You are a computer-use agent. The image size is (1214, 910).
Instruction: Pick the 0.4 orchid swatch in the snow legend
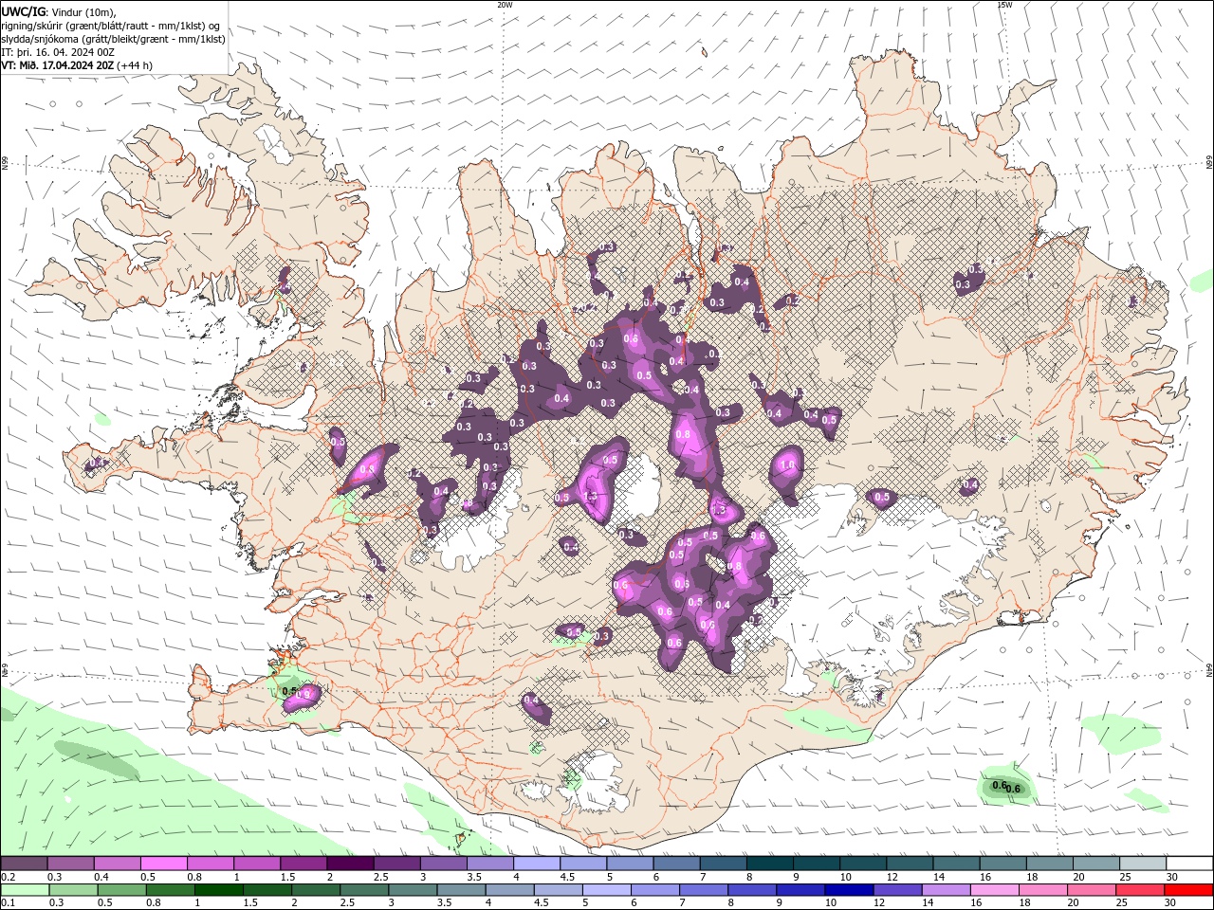tap(117, 864)
